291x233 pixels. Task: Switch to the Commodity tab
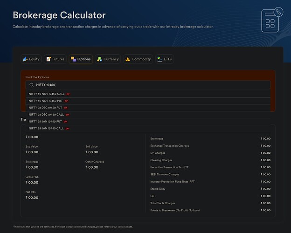(138, 59)
